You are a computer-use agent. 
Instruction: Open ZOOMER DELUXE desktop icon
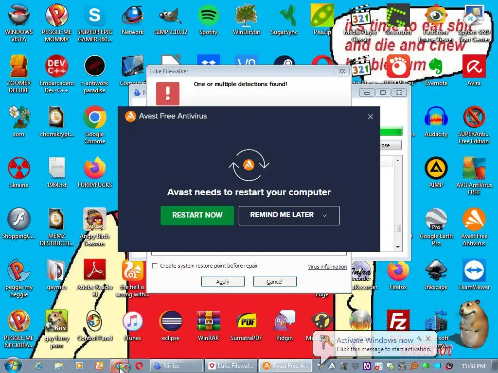coord(19,74)
